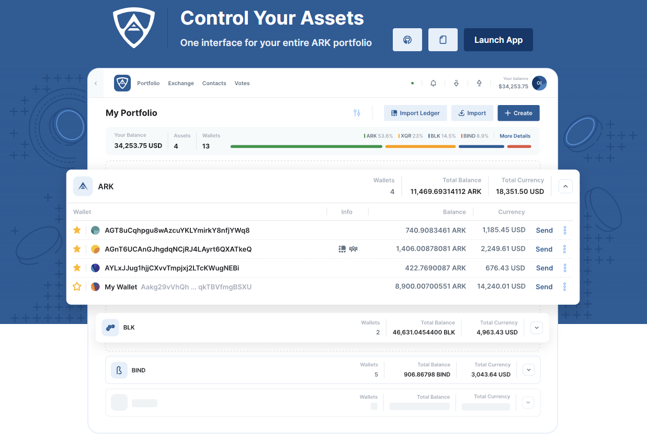Click the blue BLK share bar
647x440 pixels.
coord(481,147)
